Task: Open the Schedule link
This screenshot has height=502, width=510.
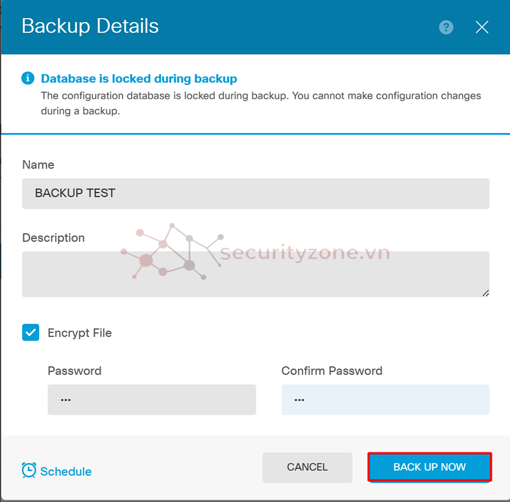Action: point(66,471)
